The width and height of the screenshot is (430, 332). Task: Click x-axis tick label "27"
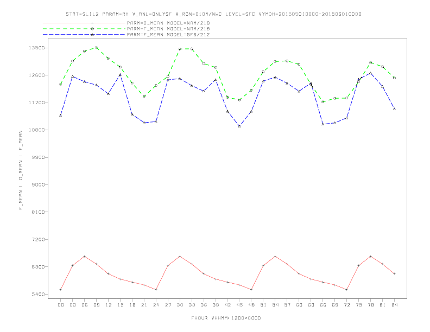pos(168,305)
